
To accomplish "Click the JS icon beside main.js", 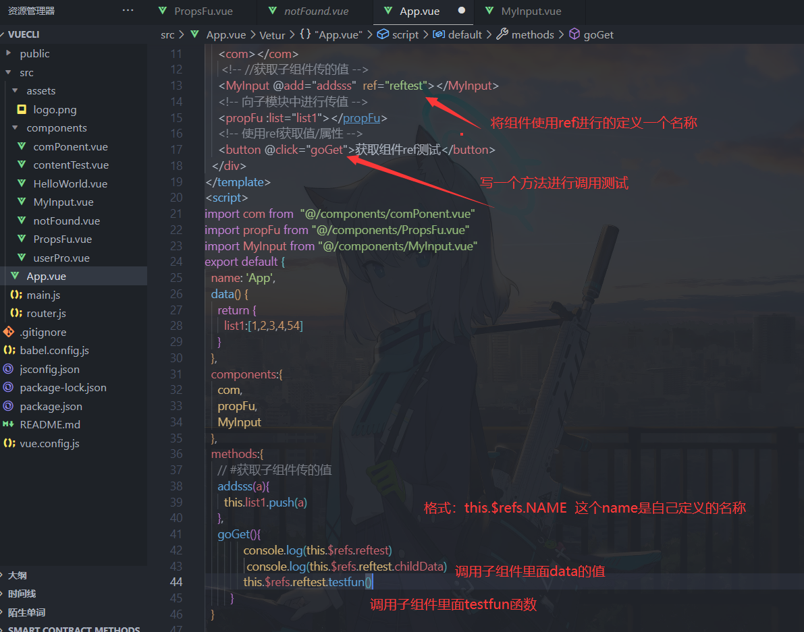I will tap(16, 295).
